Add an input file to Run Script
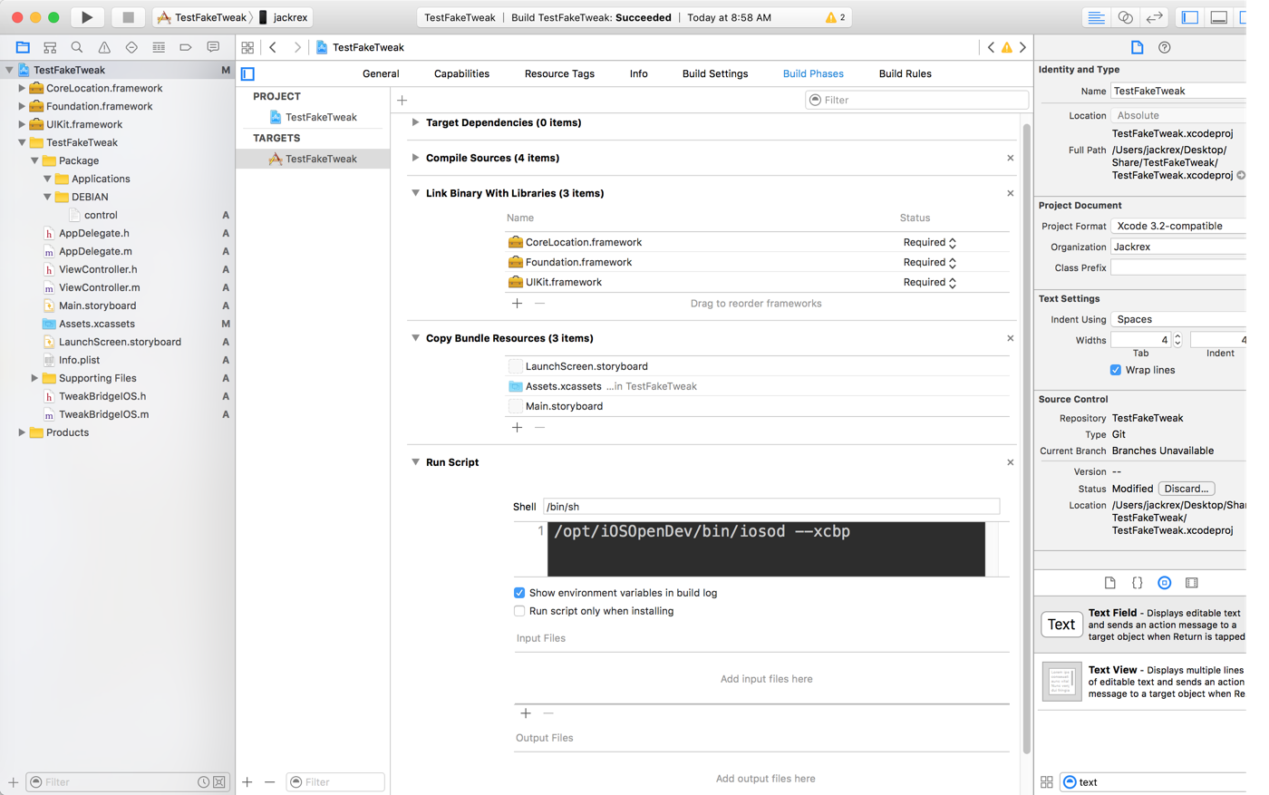Viewport: 1269px width, 795px height. click(526, 713)
